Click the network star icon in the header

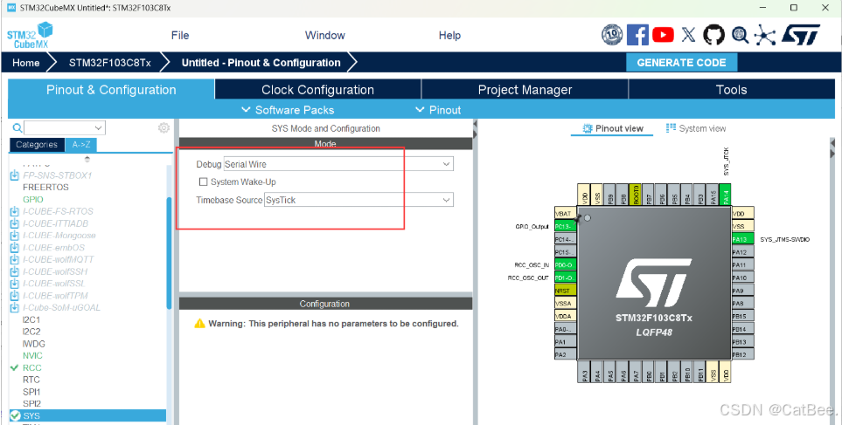[765, 36]
